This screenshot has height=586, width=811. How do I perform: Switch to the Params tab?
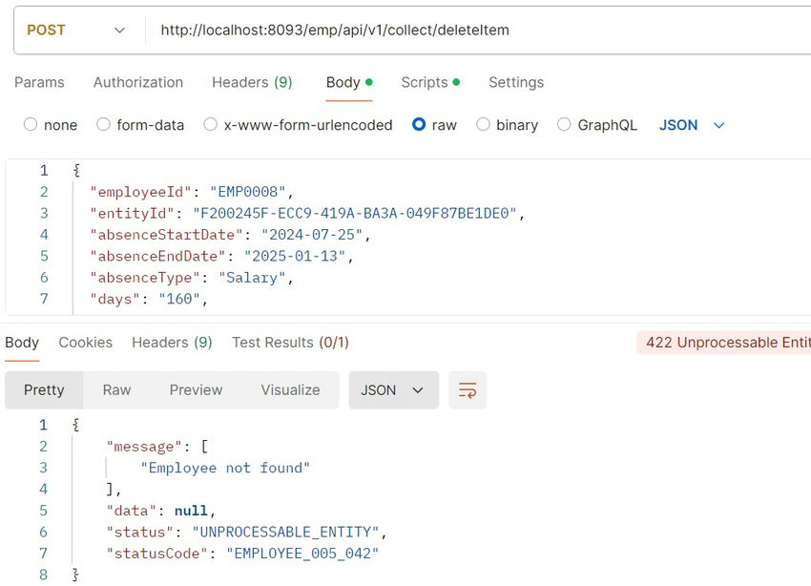click(x=39, y=83)
